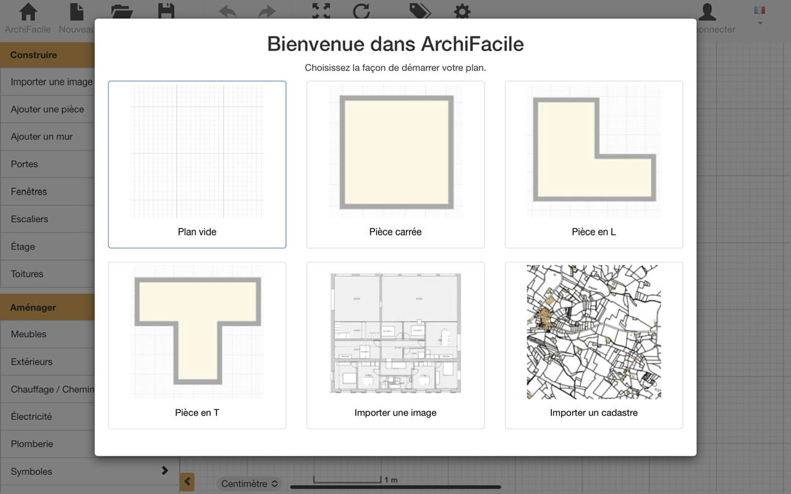Click the redo arrow icon
This screenshot has width=791, height=494.
267,12
